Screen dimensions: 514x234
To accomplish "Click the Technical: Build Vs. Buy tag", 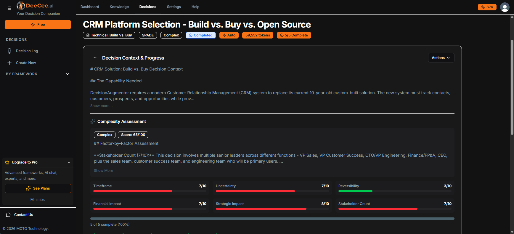I will 109,35.
